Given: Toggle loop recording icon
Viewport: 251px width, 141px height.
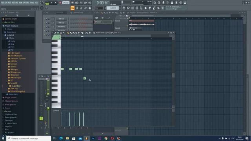Looking at the screenshot, I should click(90, 3).
